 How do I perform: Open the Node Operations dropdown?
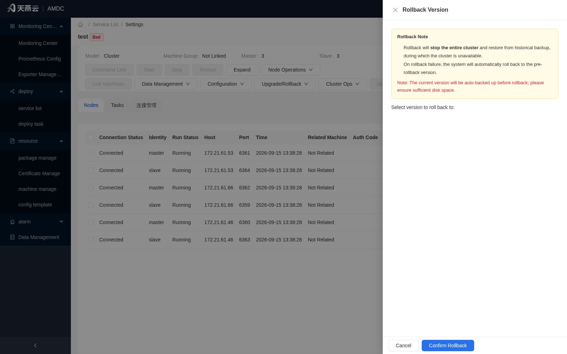tap(291, 70)
